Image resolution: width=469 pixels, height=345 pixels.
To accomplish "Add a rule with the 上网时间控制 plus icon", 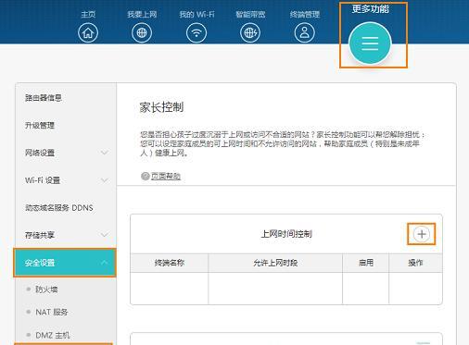I will 422,234.
